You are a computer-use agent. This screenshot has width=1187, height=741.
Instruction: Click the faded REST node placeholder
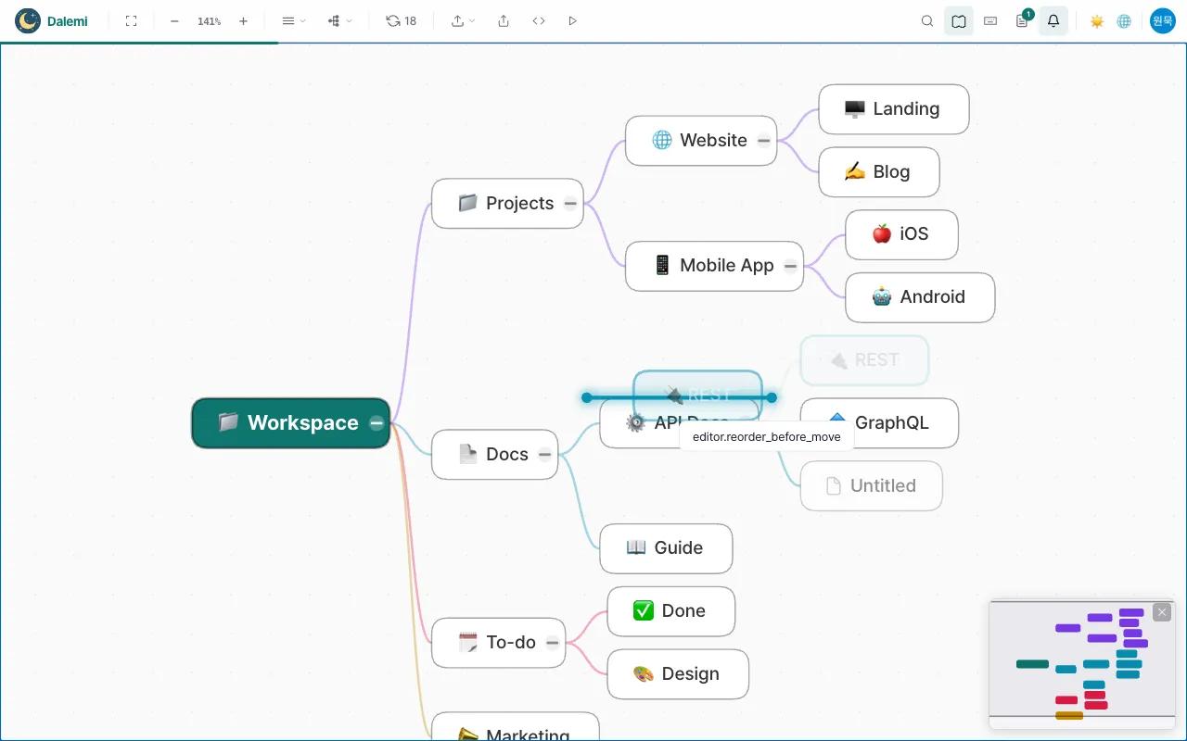click(864, 360)
